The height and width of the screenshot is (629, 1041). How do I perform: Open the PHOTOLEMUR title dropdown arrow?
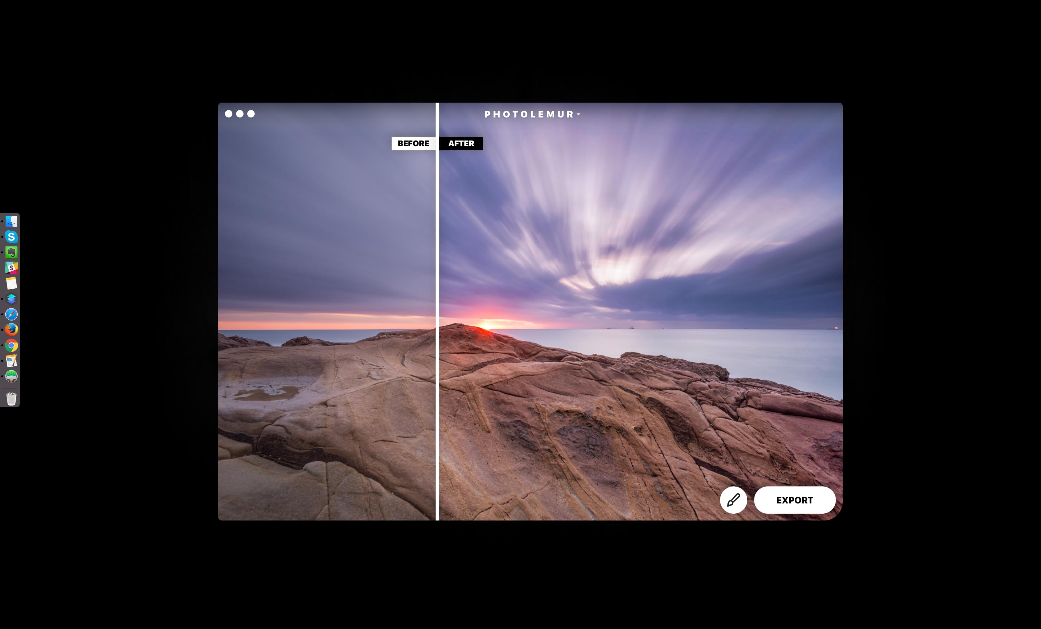(x=578, y=115)
